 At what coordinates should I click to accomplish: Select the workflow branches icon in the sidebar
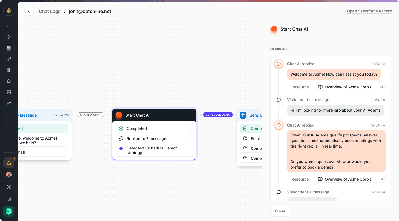pyautogui.click(x=9, y=37)
